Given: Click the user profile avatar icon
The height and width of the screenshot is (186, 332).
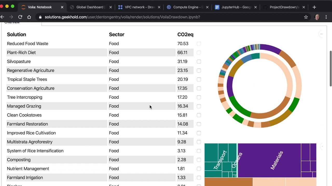Looking at the screenshot, I should click(x=317, y=17).
